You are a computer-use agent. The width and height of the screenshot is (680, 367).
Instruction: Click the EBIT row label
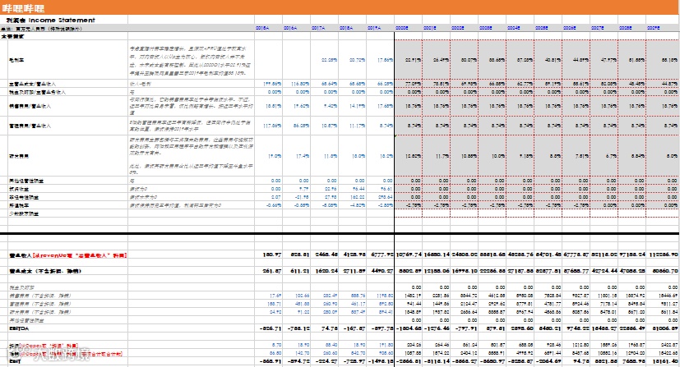click(x=15, y=361)
